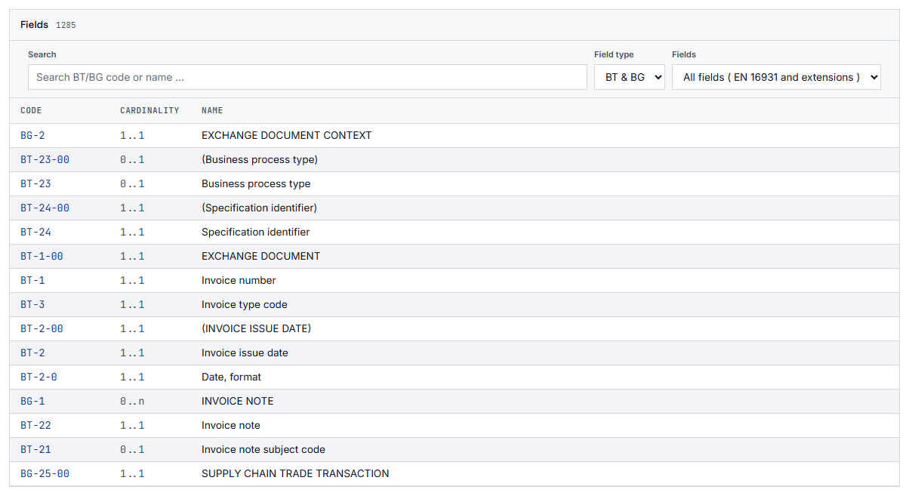This screenshot has height=496, width=909.
Task: Open the BT-1-00 code link
Action: [42, 256]
